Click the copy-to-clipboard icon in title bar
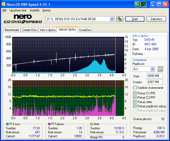170x141 pixels. point(137,5)
